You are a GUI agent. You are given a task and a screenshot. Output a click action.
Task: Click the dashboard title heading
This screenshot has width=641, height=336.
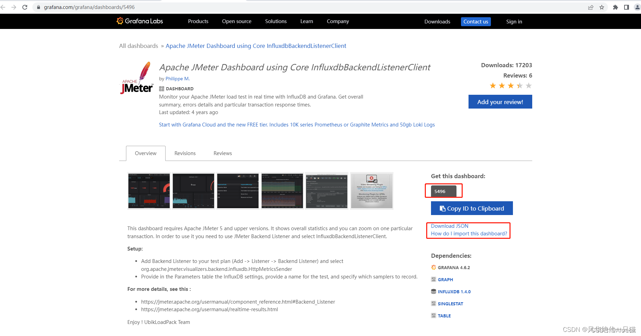295,67
